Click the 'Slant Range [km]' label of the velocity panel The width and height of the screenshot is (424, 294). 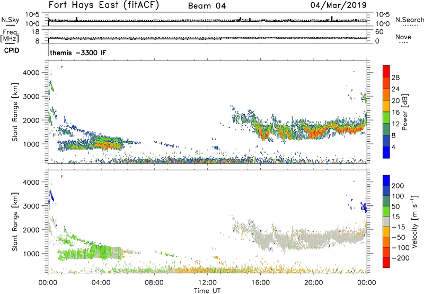point(15,221)
